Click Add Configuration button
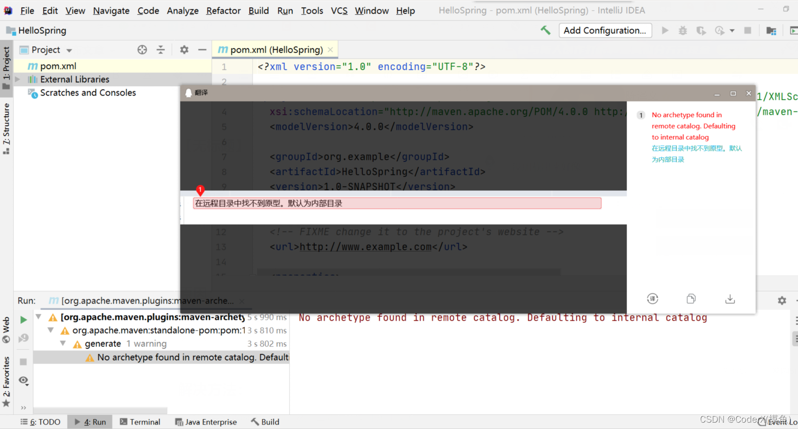Image resolution: width=798 pixels, height=429 pixels. tap(605, 30)
